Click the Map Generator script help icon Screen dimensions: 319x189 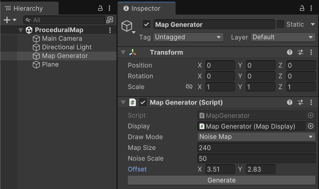pos(290,102)
